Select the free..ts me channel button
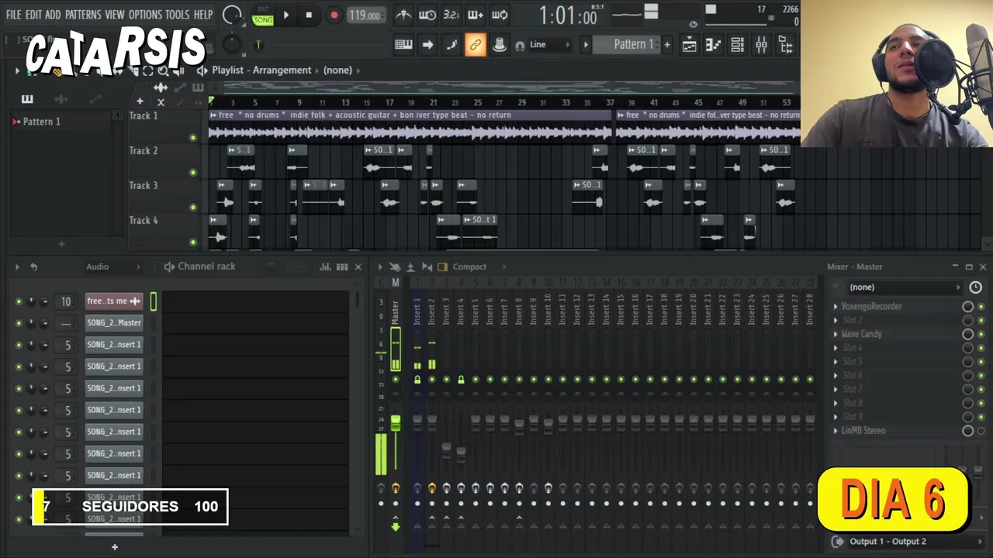 [x=114, y=301]
